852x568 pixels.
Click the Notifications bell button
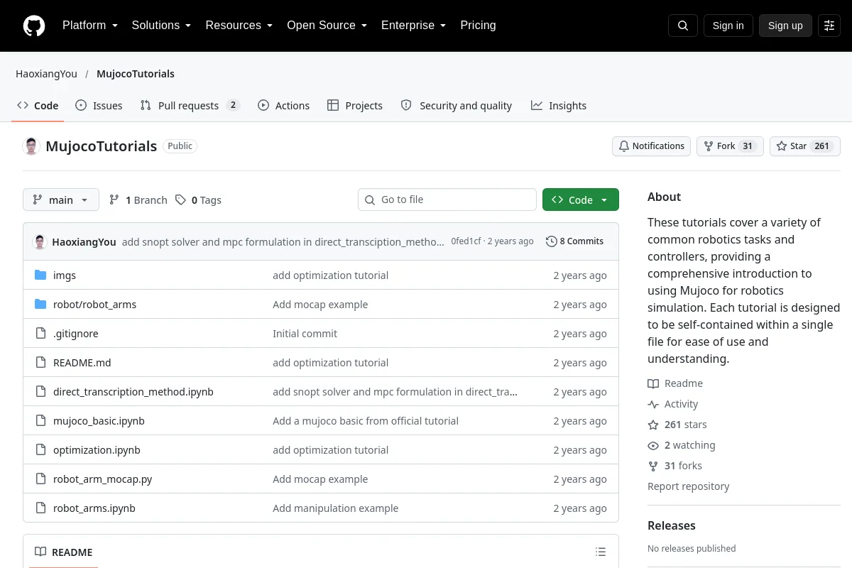[x=652, y=146]
